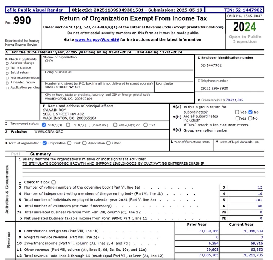Check the Address change box
273x260 pixels.
click(x=7, y=63)
